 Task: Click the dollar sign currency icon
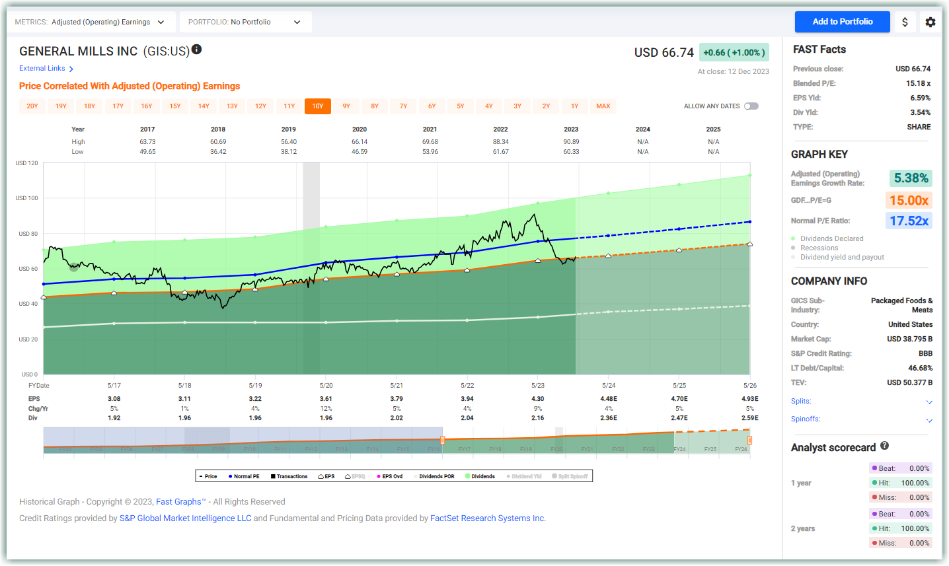pyautogui.click(x=905, y=22)
